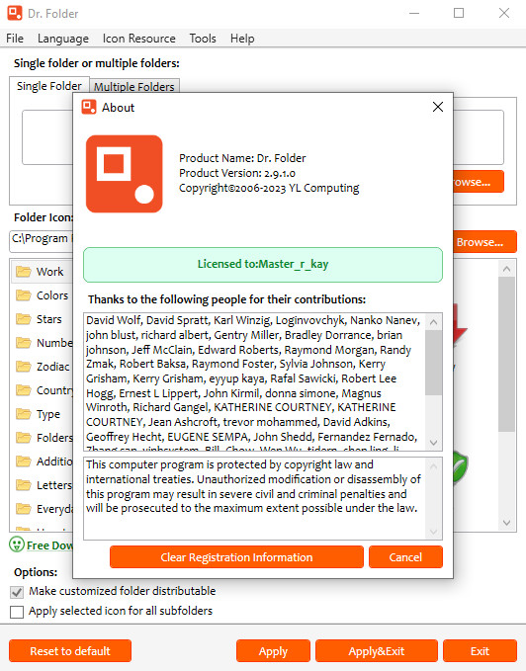526x671 pixels.
Task: Select the Country folder category icon
Action: pyautogui.click(x=24, y=390)
